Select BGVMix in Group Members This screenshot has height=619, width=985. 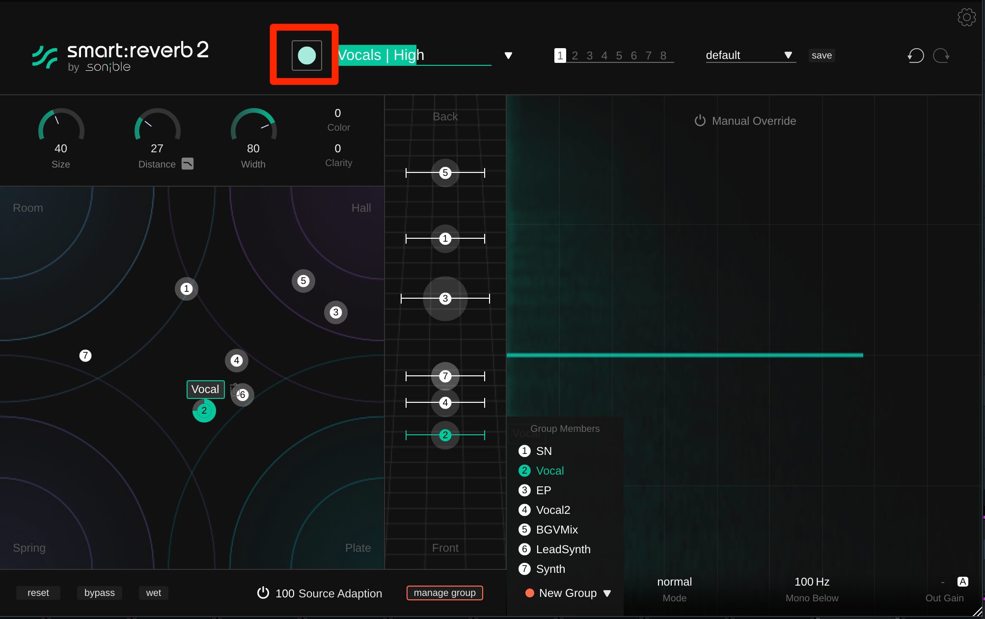click(548, 530)
